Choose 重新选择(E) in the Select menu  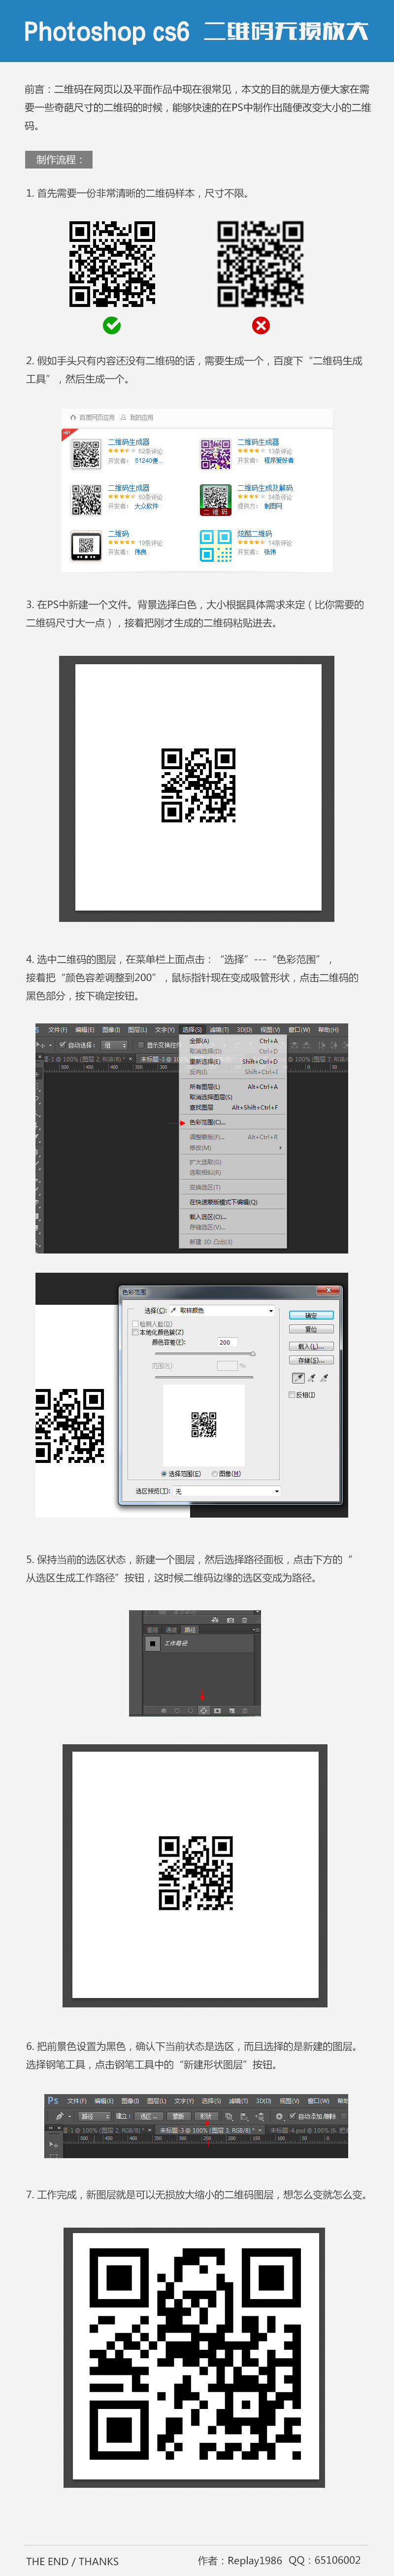click(x=205, y=1061)
